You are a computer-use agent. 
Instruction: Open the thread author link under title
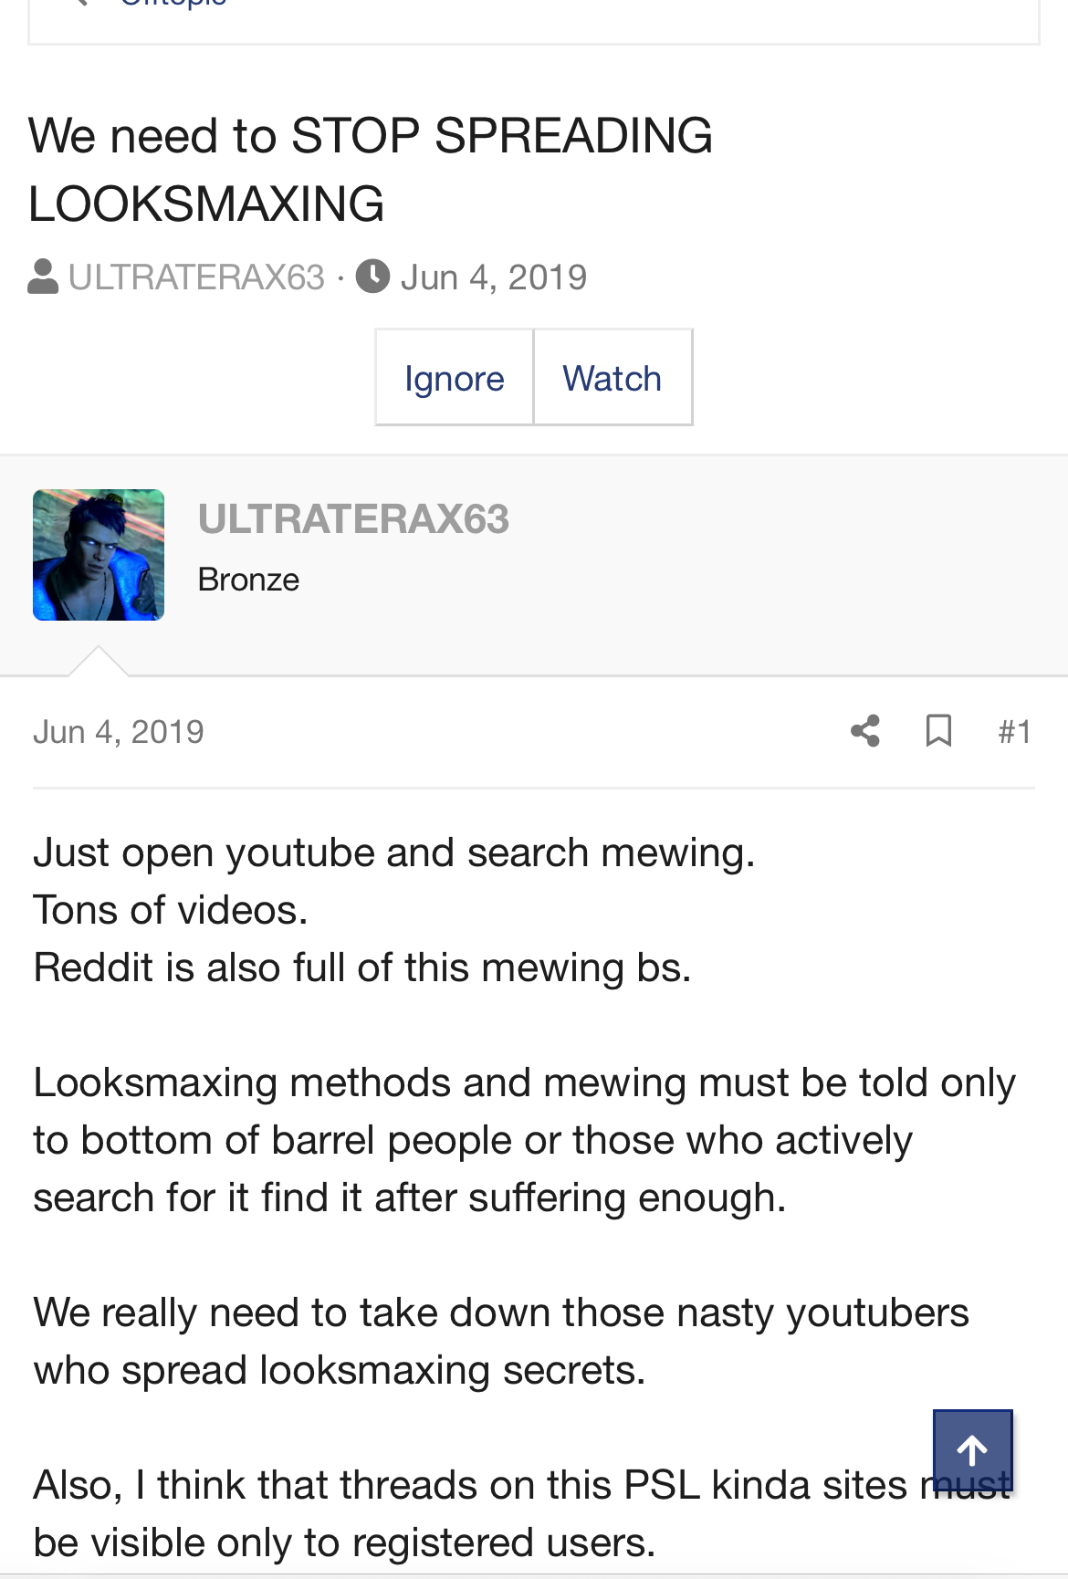[196, 277]
